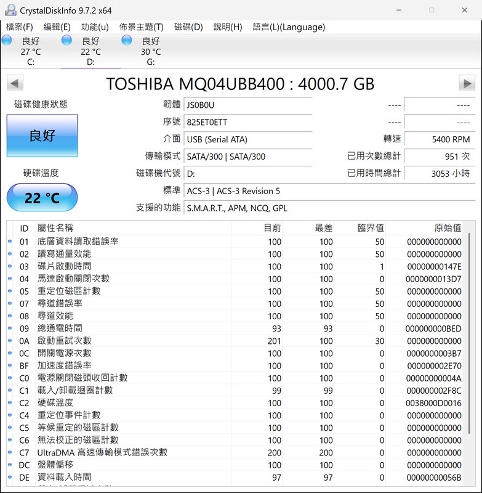
Task: Open the 佈景主題(T) menu
Action: 142,27
